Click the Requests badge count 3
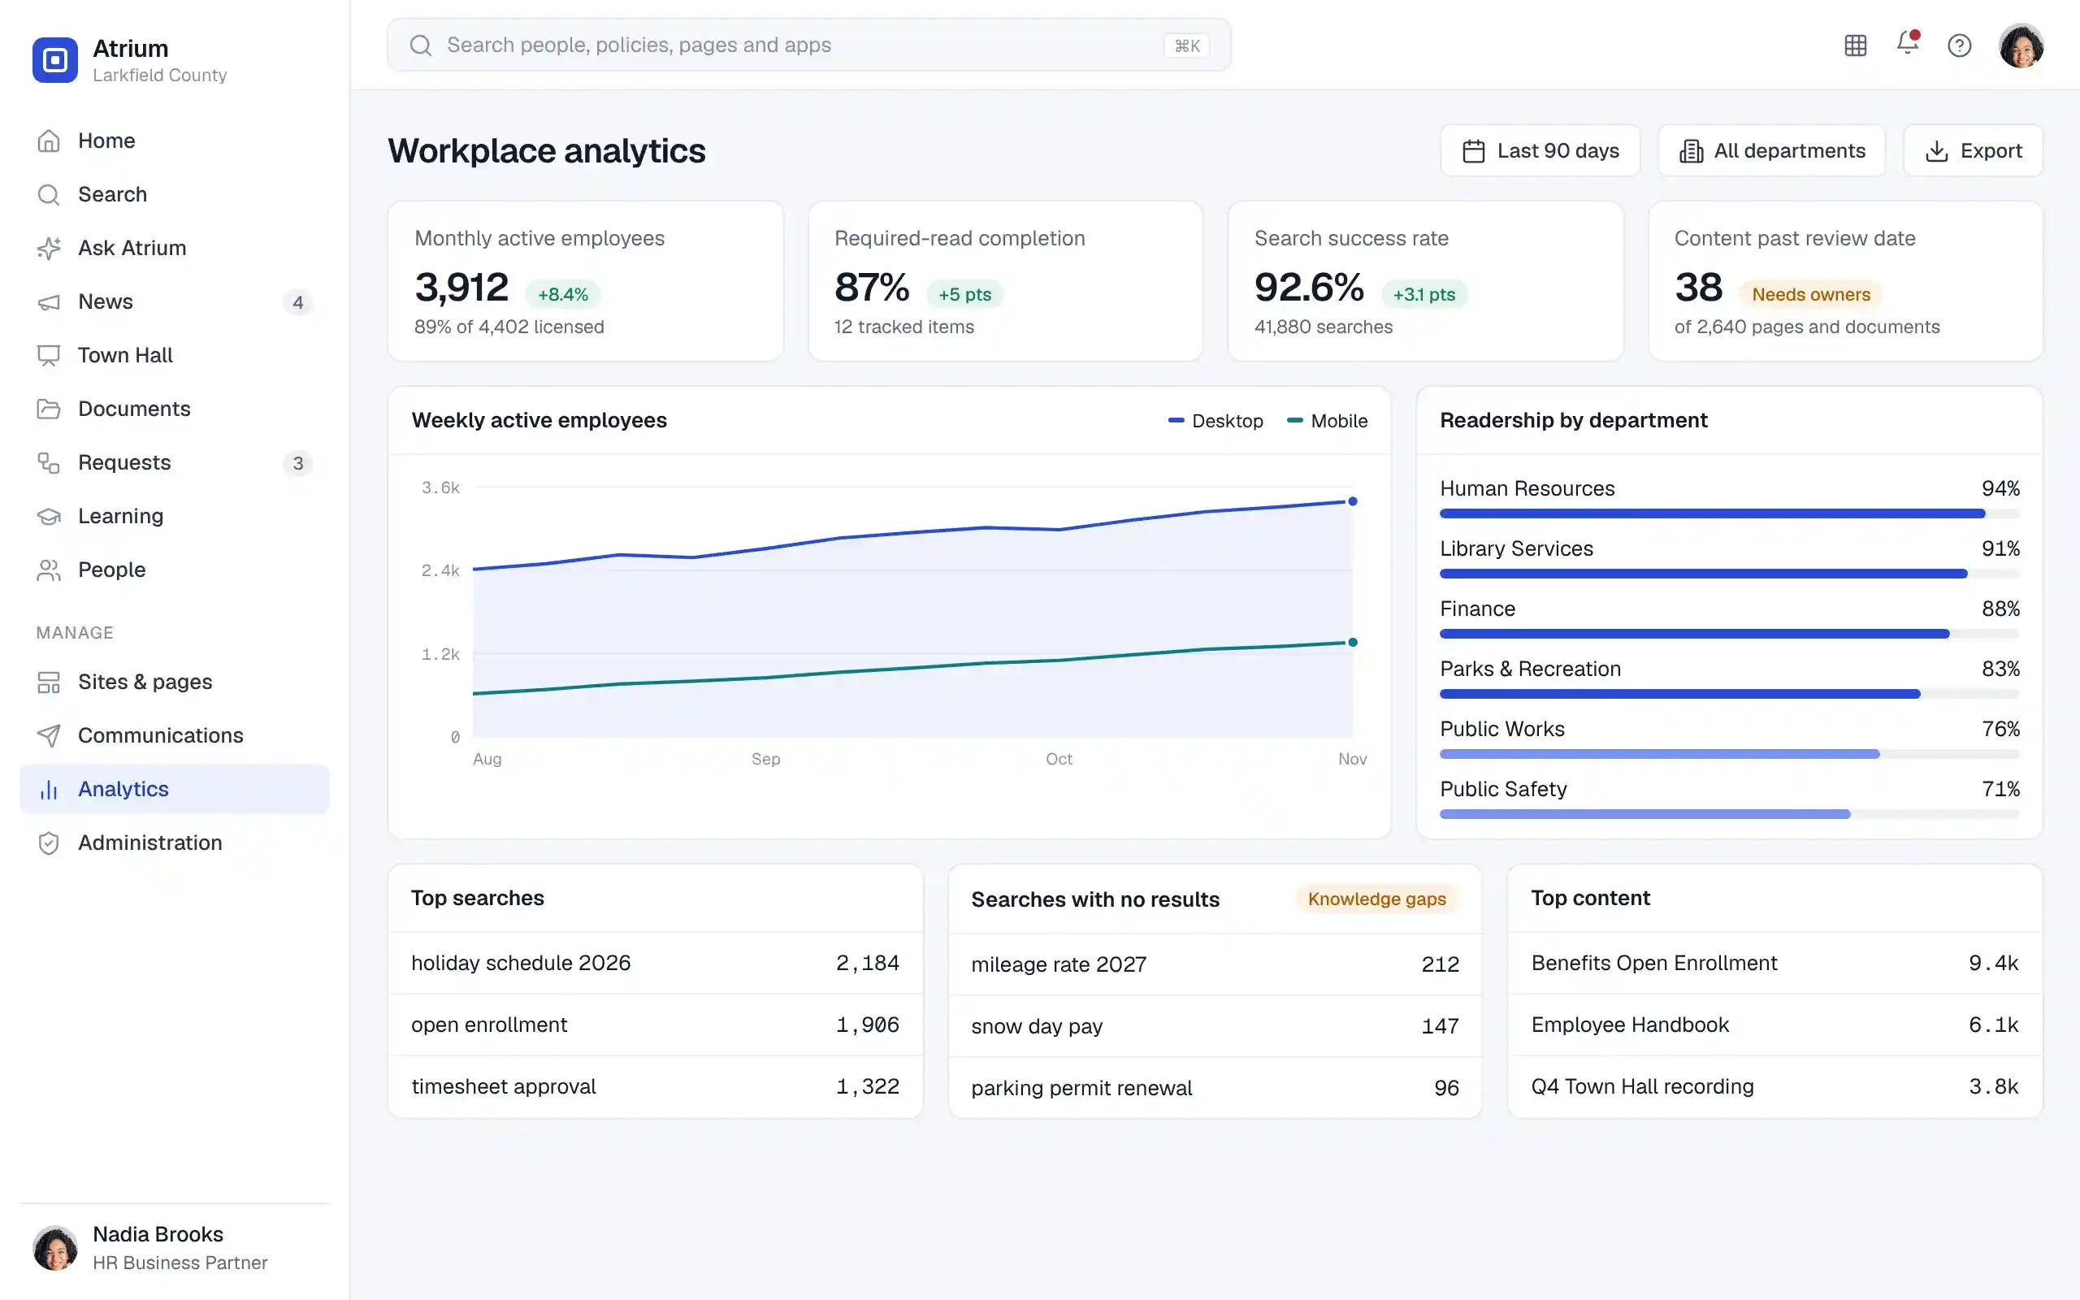The width and height of the screenshot is (2080, 1300). 297,463
